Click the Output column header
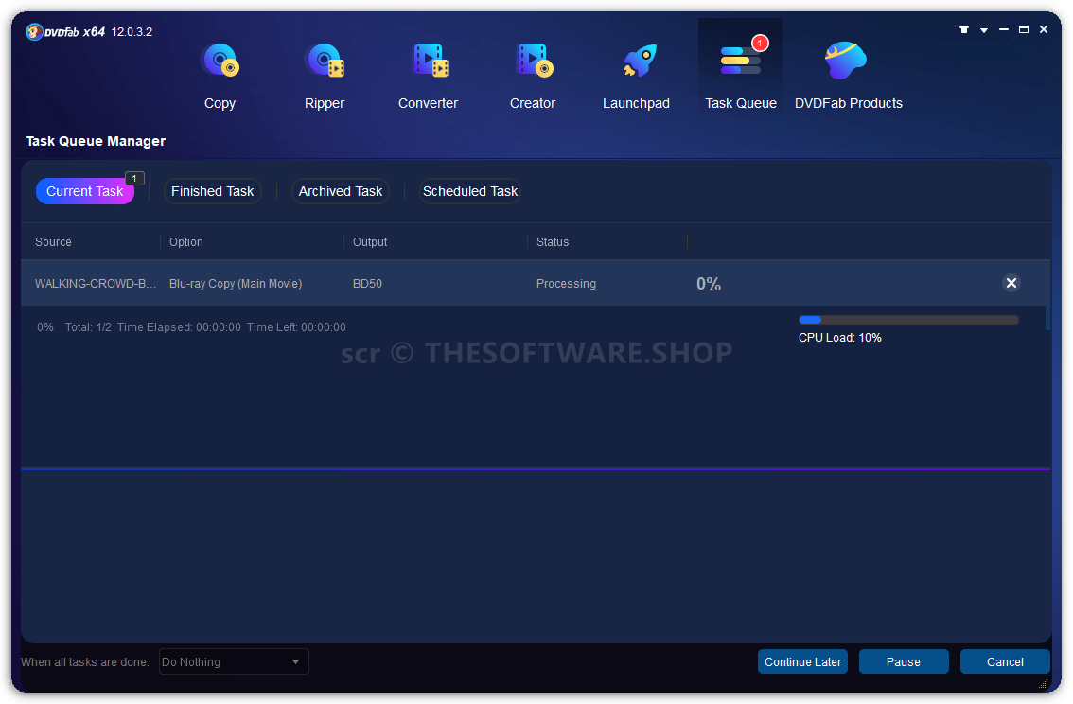This screenshot has height=704, width=1073. (x=370, y=242)
